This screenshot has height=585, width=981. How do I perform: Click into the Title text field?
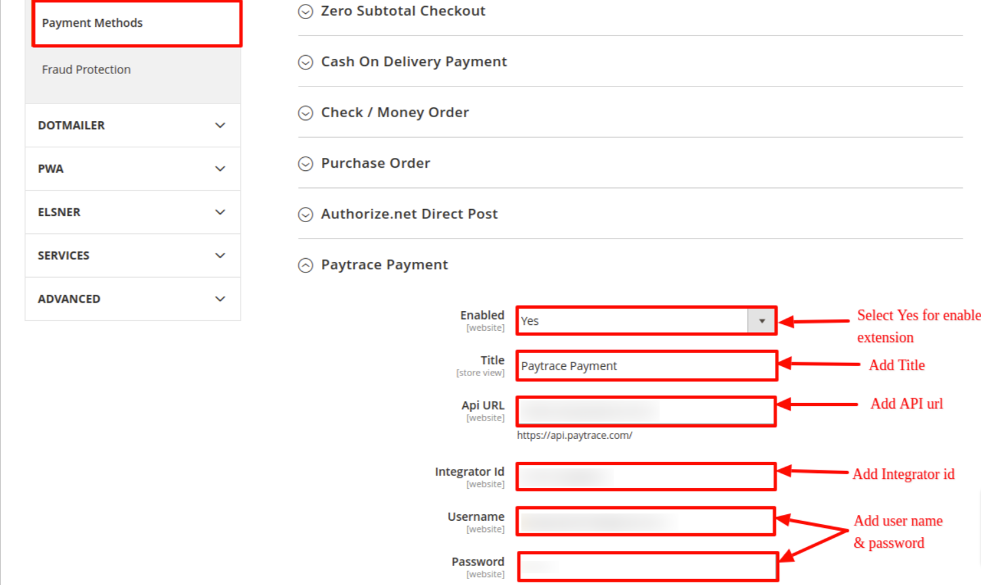point(646,366)
